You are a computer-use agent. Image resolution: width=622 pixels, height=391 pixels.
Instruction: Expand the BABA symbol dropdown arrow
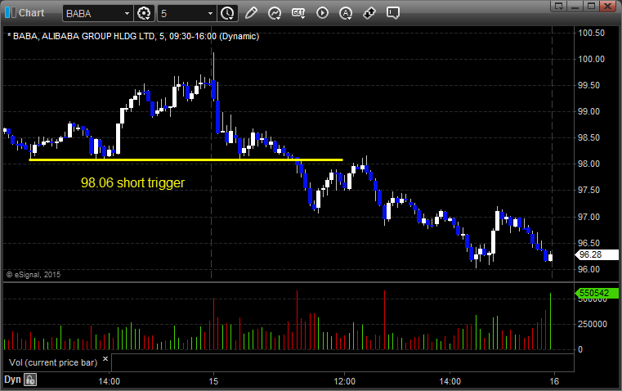click(x=127, y=13)
